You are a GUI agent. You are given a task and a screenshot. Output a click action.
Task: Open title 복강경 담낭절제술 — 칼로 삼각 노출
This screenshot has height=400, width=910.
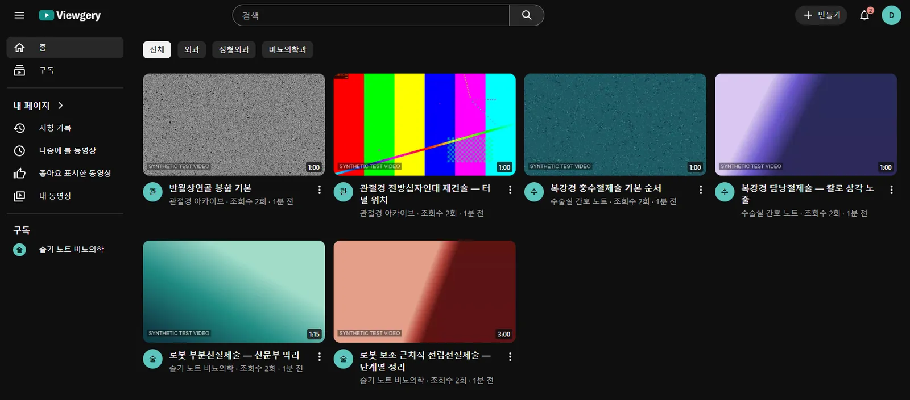coord(807,194)
